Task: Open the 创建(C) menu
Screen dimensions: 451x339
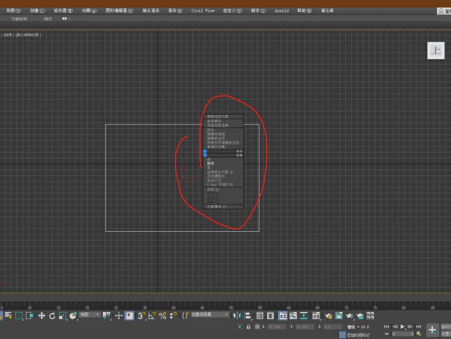Action: (37, 11)
